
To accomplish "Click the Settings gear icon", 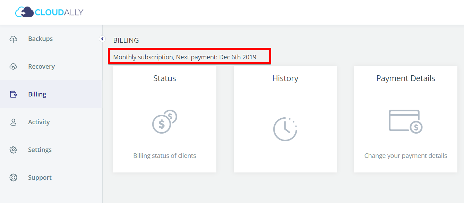I will (x=13, y=150).
